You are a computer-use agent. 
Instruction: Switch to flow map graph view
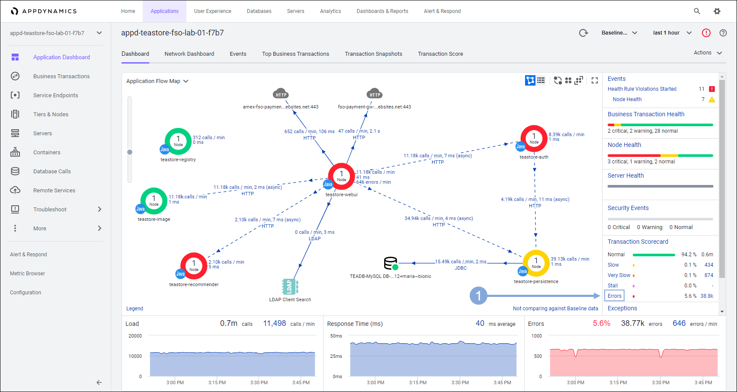tap(530, 80)
